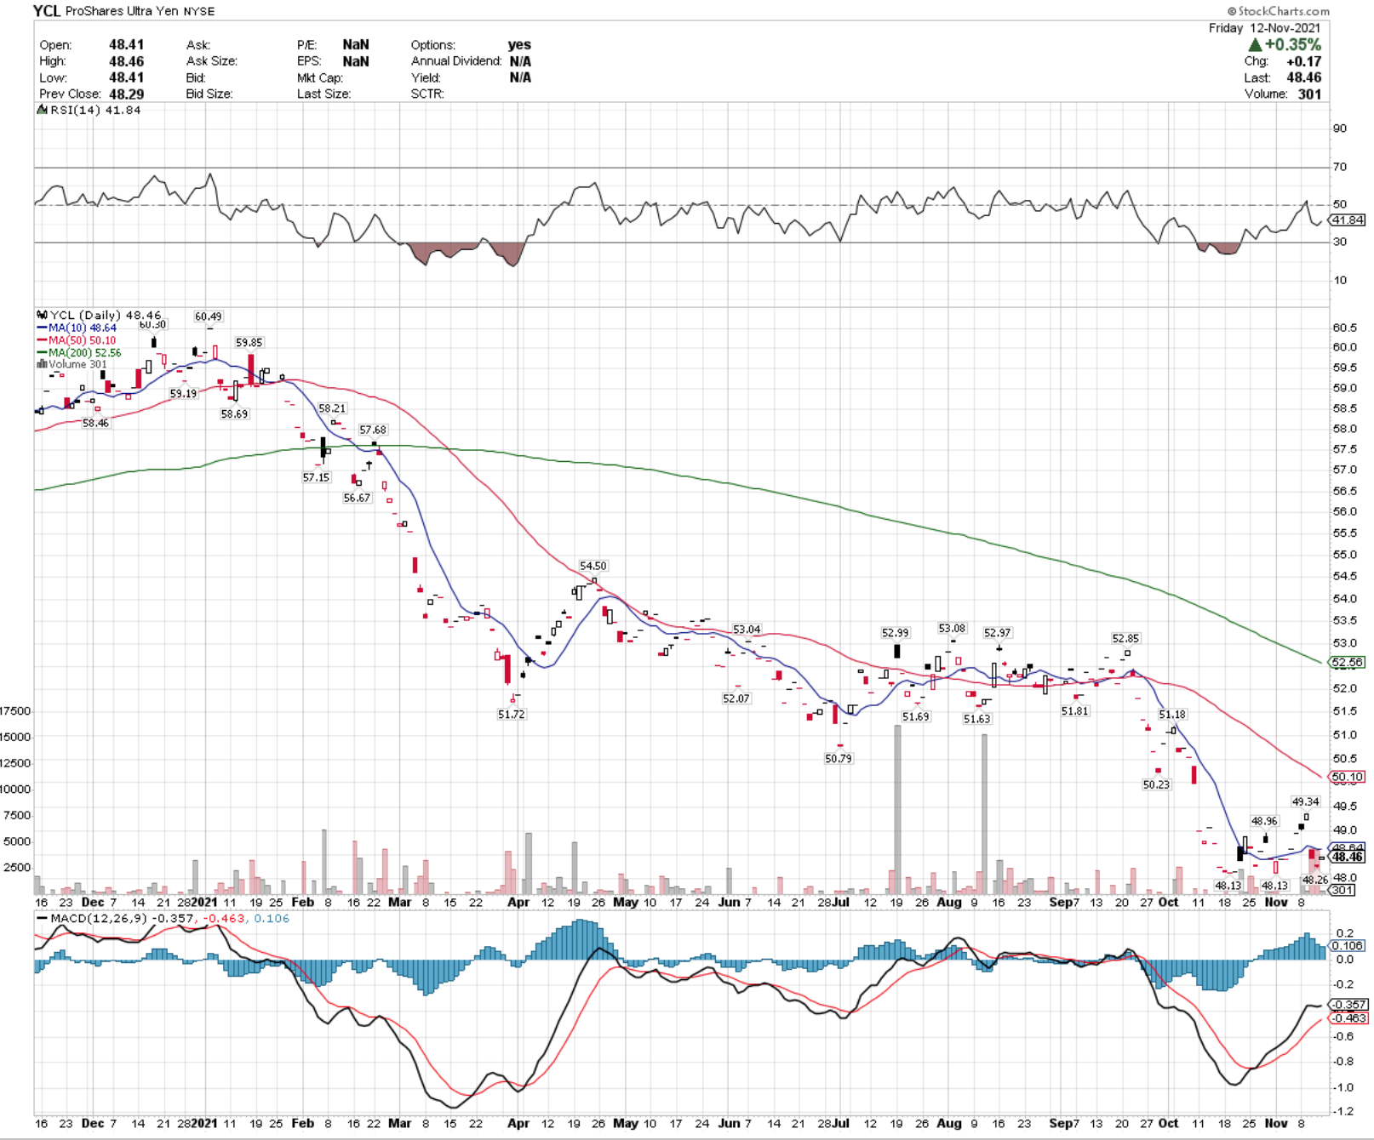1374x1140 pixels.
Task: Click the 50.10 MA(50) tag on right axis
Action: coord(1348,777)
